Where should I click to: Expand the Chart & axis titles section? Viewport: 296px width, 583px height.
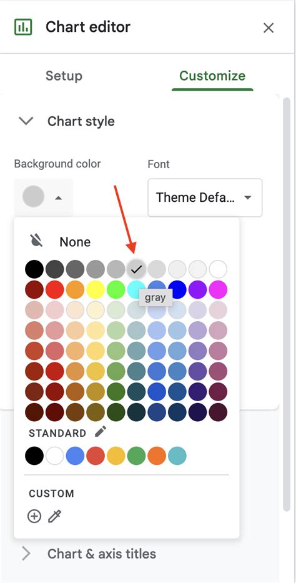(26, 554)
